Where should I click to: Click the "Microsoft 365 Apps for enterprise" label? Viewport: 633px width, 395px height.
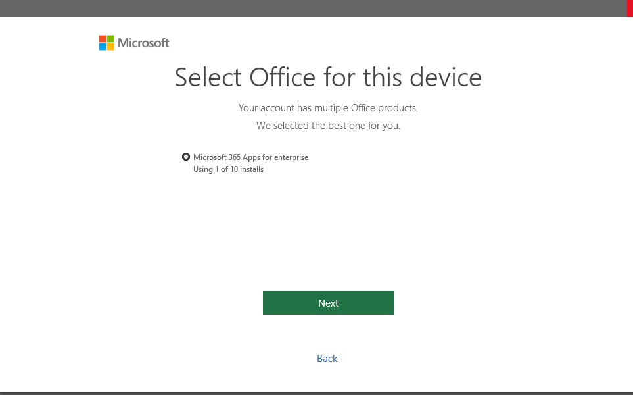pyautogui.click(x=250, y=157)
